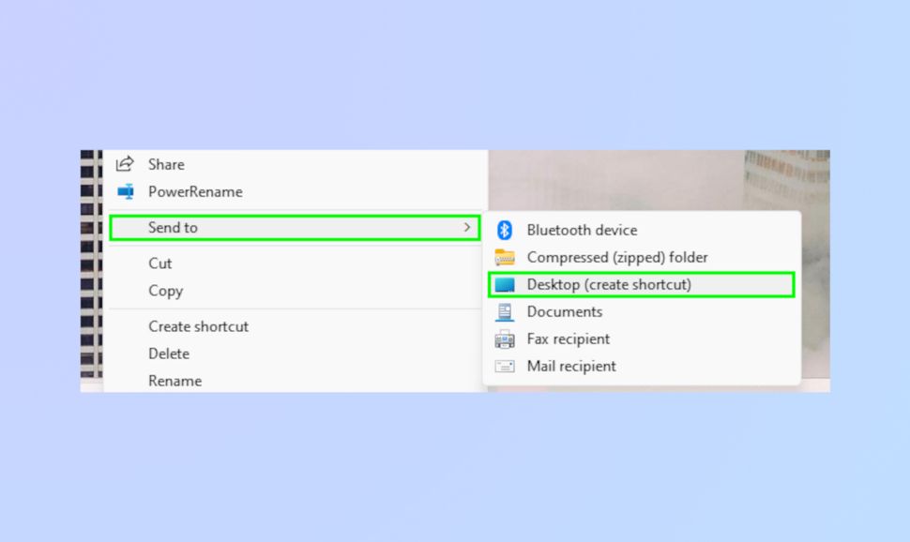Send file to Mail recipient
Viewport: 910px width, 542px height.
pyautogui.click(x=571, y=366)
